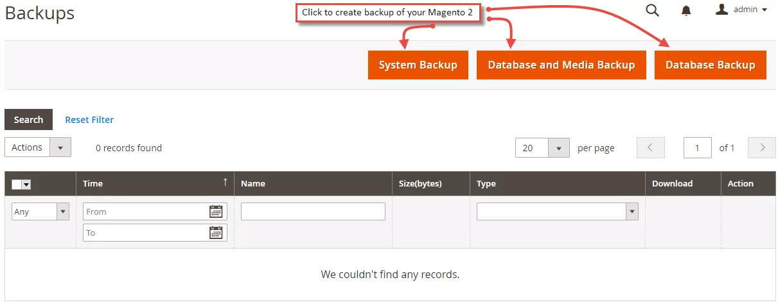Click Database and Media Backup button
The height and width of the screenshot is (305, 778).
click(x=561, y=65)
